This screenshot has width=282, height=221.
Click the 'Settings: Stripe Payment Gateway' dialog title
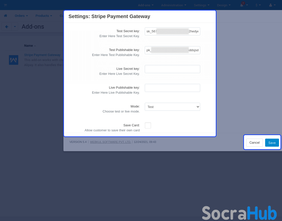(x=109, y=16)
